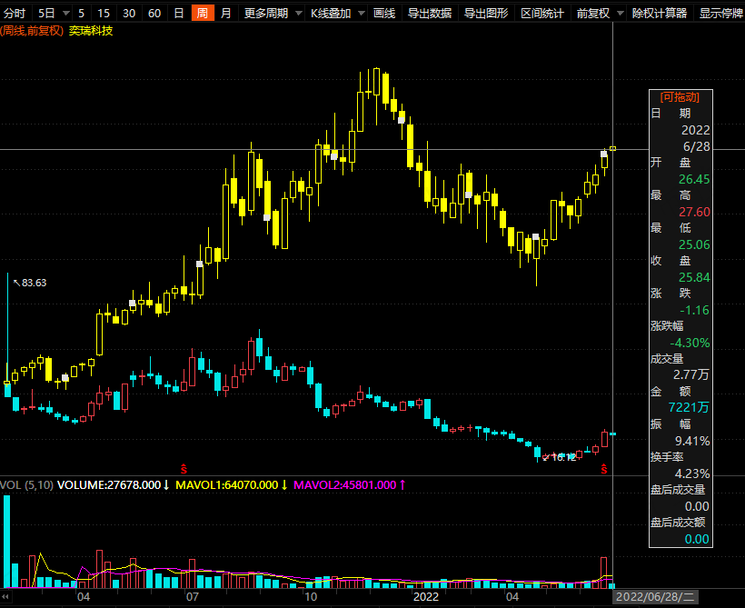Image resolution: width=745 pixels, height=608 pixels.
Task: Click the (周线,前复权) chart label
Action: 32,31
